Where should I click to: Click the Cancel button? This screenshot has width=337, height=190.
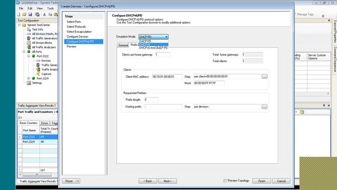[x=281, y=181]
